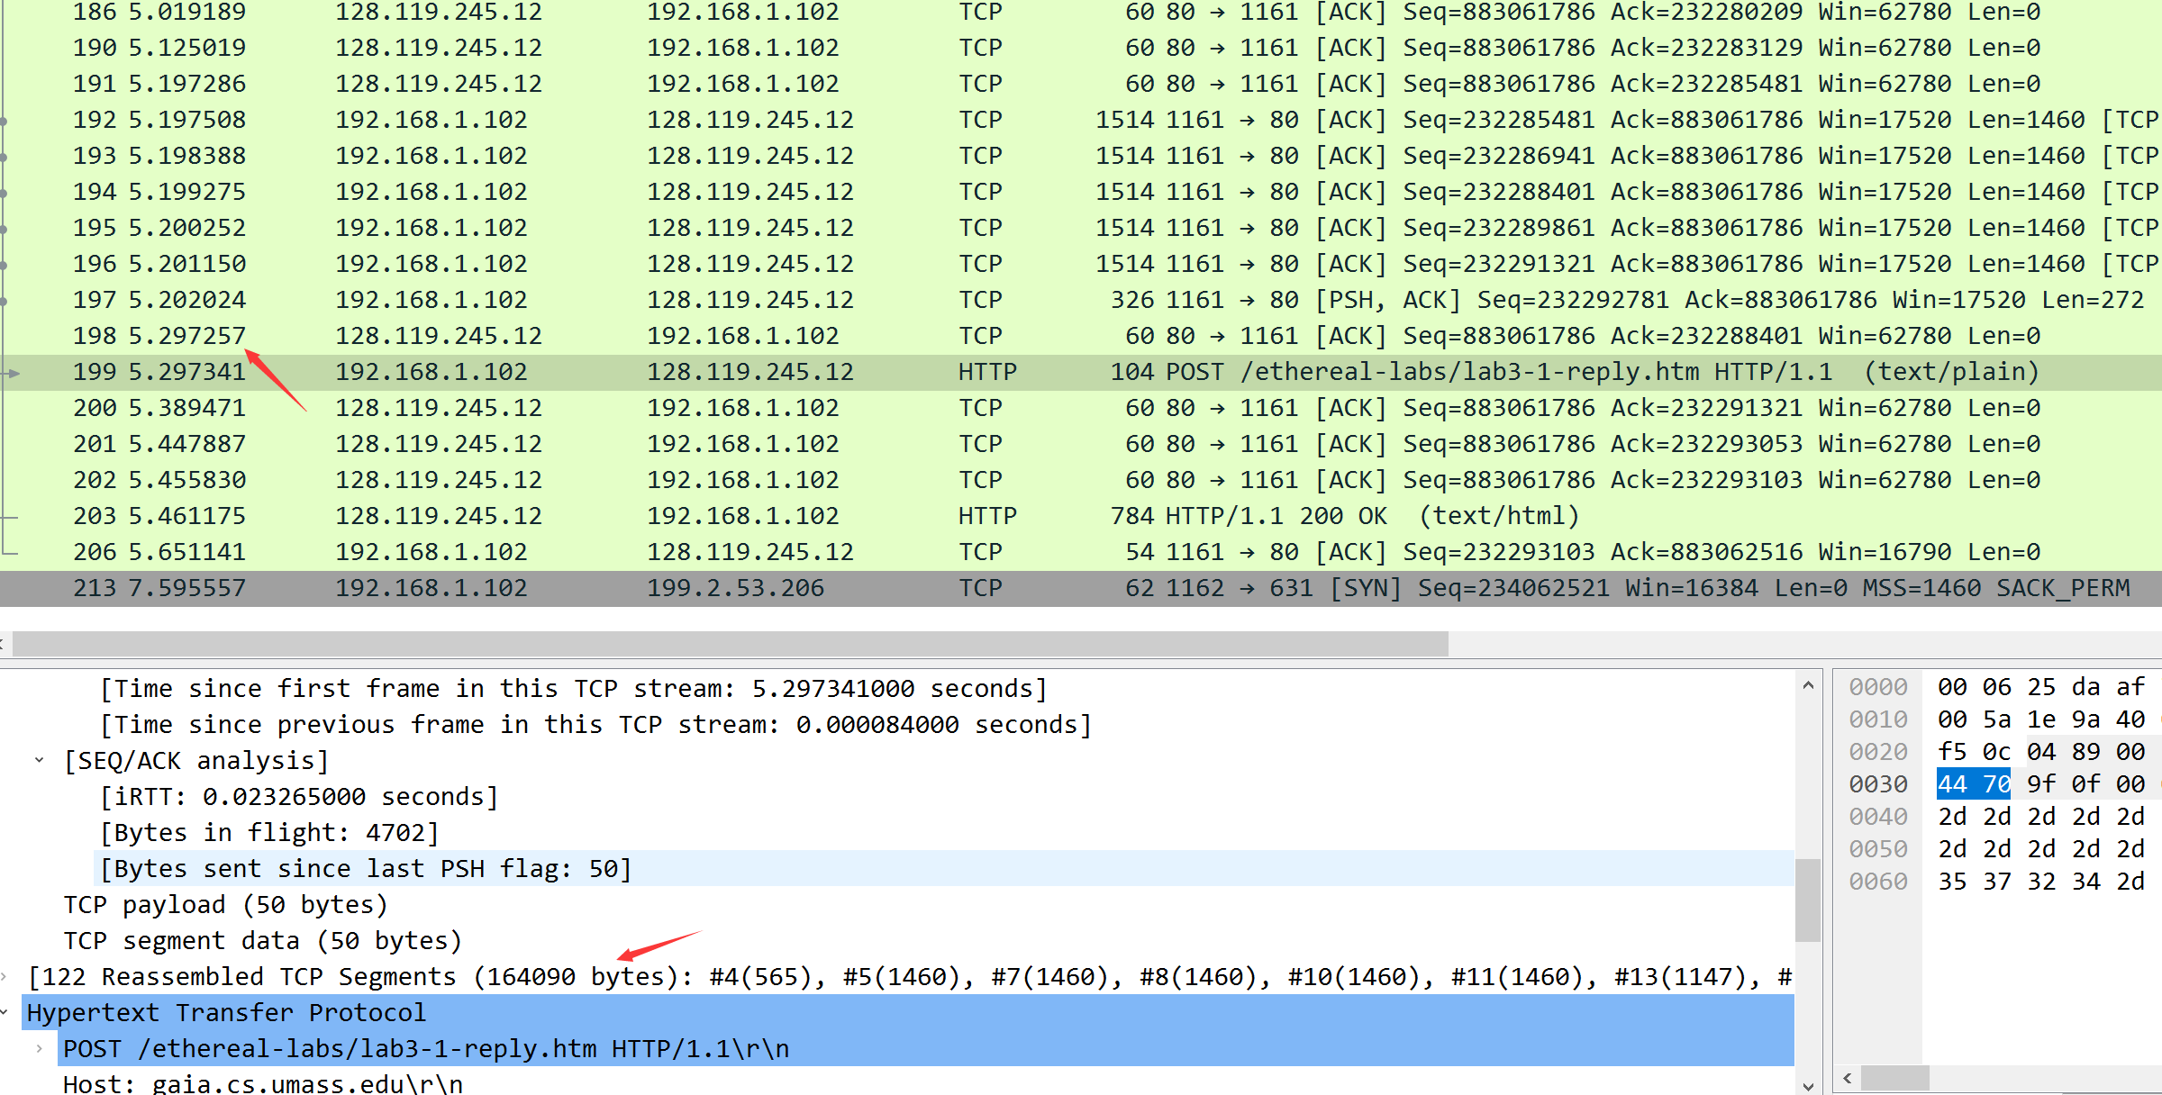Expand the 122 Reassembled TCP Segments node
This screenshot has height=1095, width=2162.
(5, 976)
